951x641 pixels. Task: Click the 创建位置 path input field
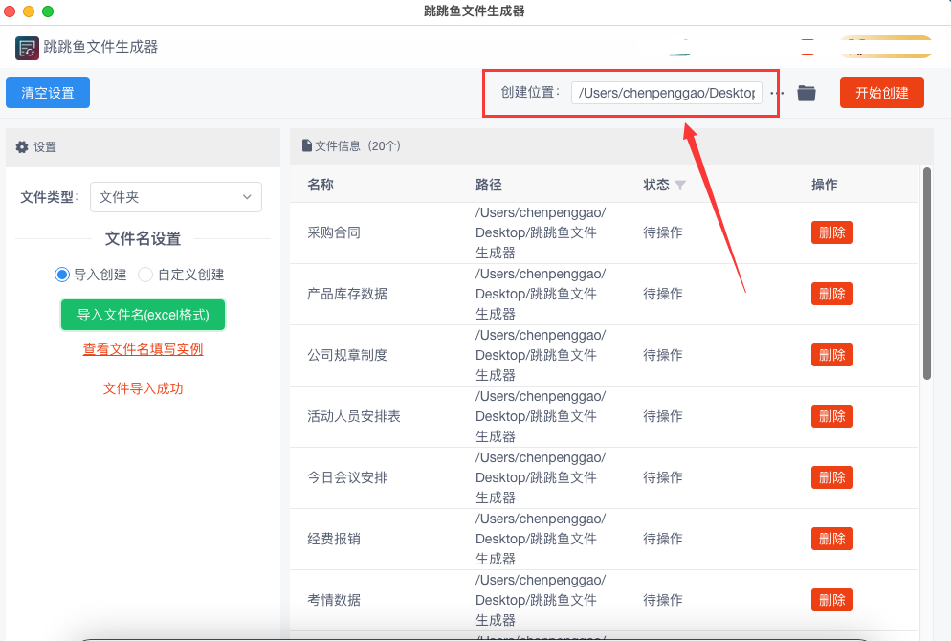coord(667,93)
